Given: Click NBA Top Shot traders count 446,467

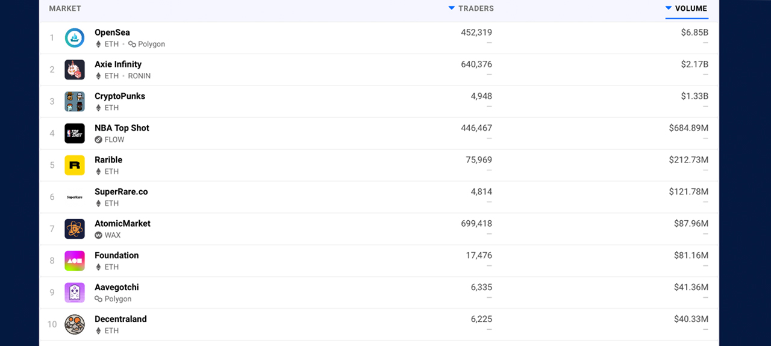Looking at the screenshot, I should point(476,128).
